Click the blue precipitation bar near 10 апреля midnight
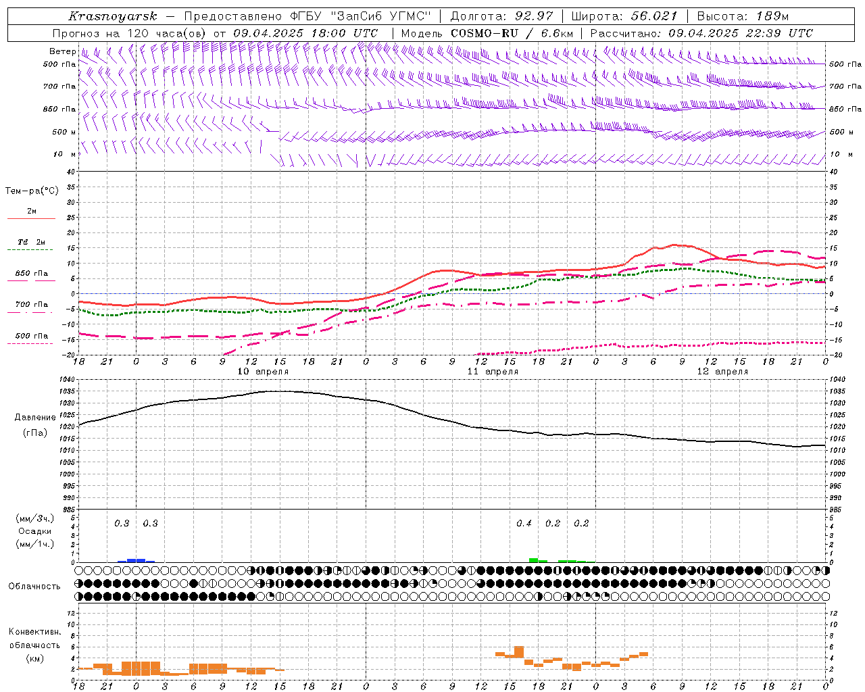The width and height of the screenshot is (865, 692). 136,560
